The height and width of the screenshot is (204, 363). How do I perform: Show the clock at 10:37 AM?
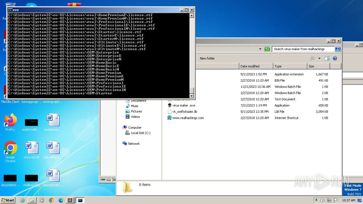click(x=349, y=200)
